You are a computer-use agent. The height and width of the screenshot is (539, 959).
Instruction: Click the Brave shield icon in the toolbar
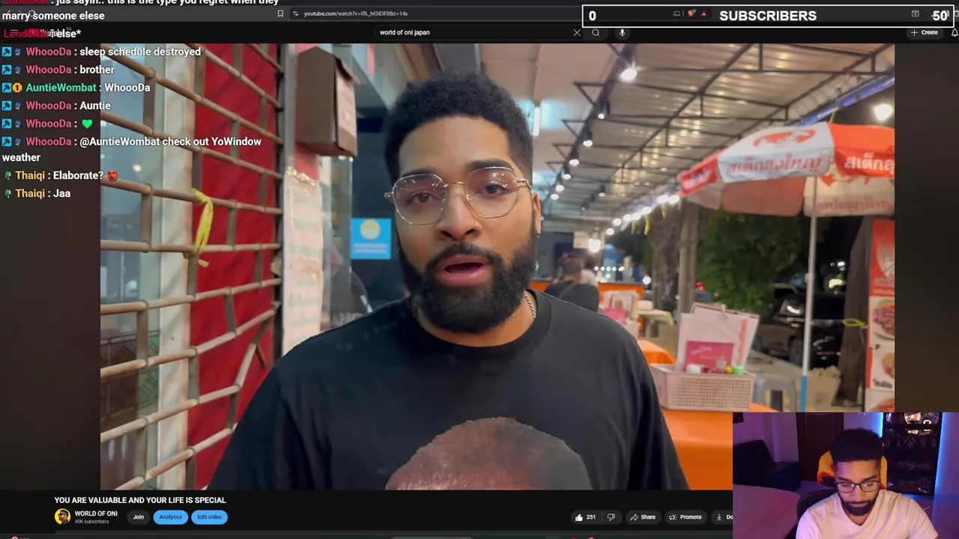click(x=691, y=13)
